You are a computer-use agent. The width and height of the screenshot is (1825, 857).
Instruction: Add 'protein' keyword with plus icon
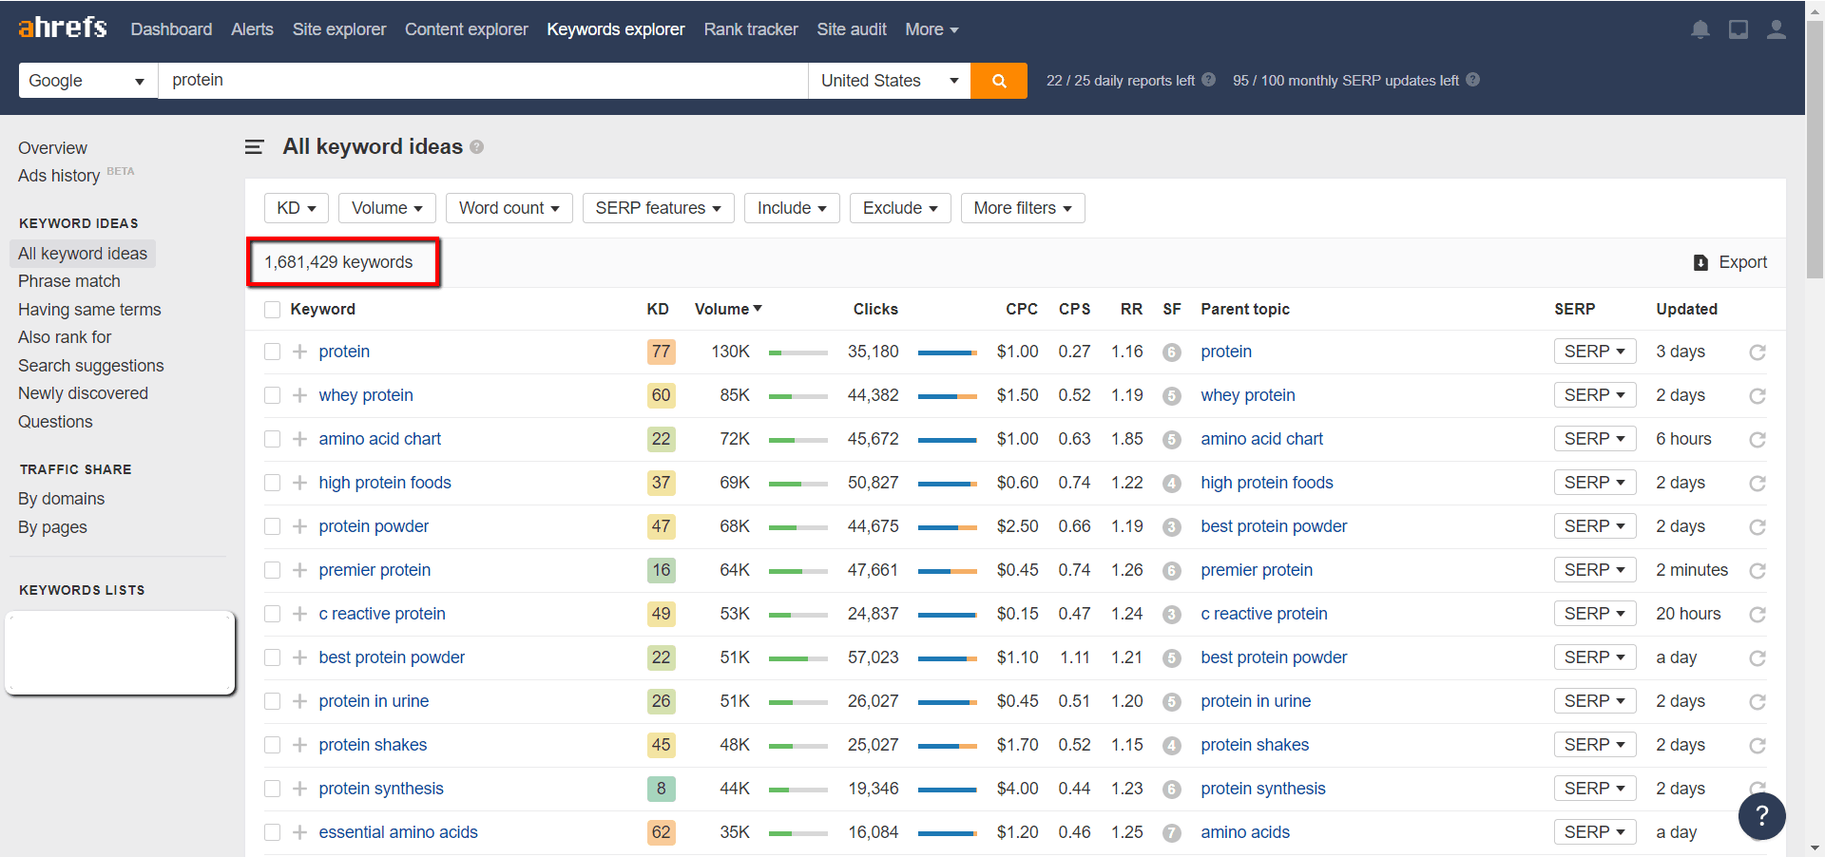(x=299, y=352)
